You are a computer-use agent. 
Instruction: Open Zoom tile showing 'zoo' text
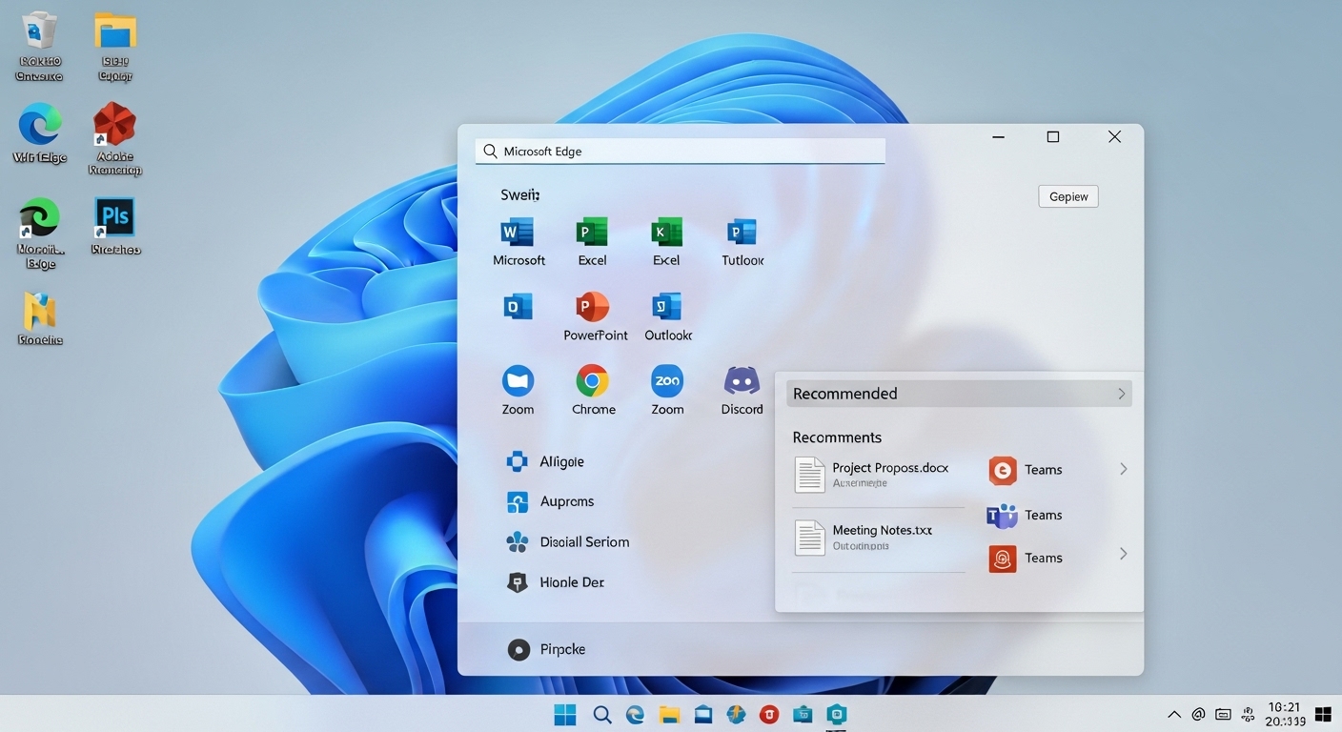point(667,390)
